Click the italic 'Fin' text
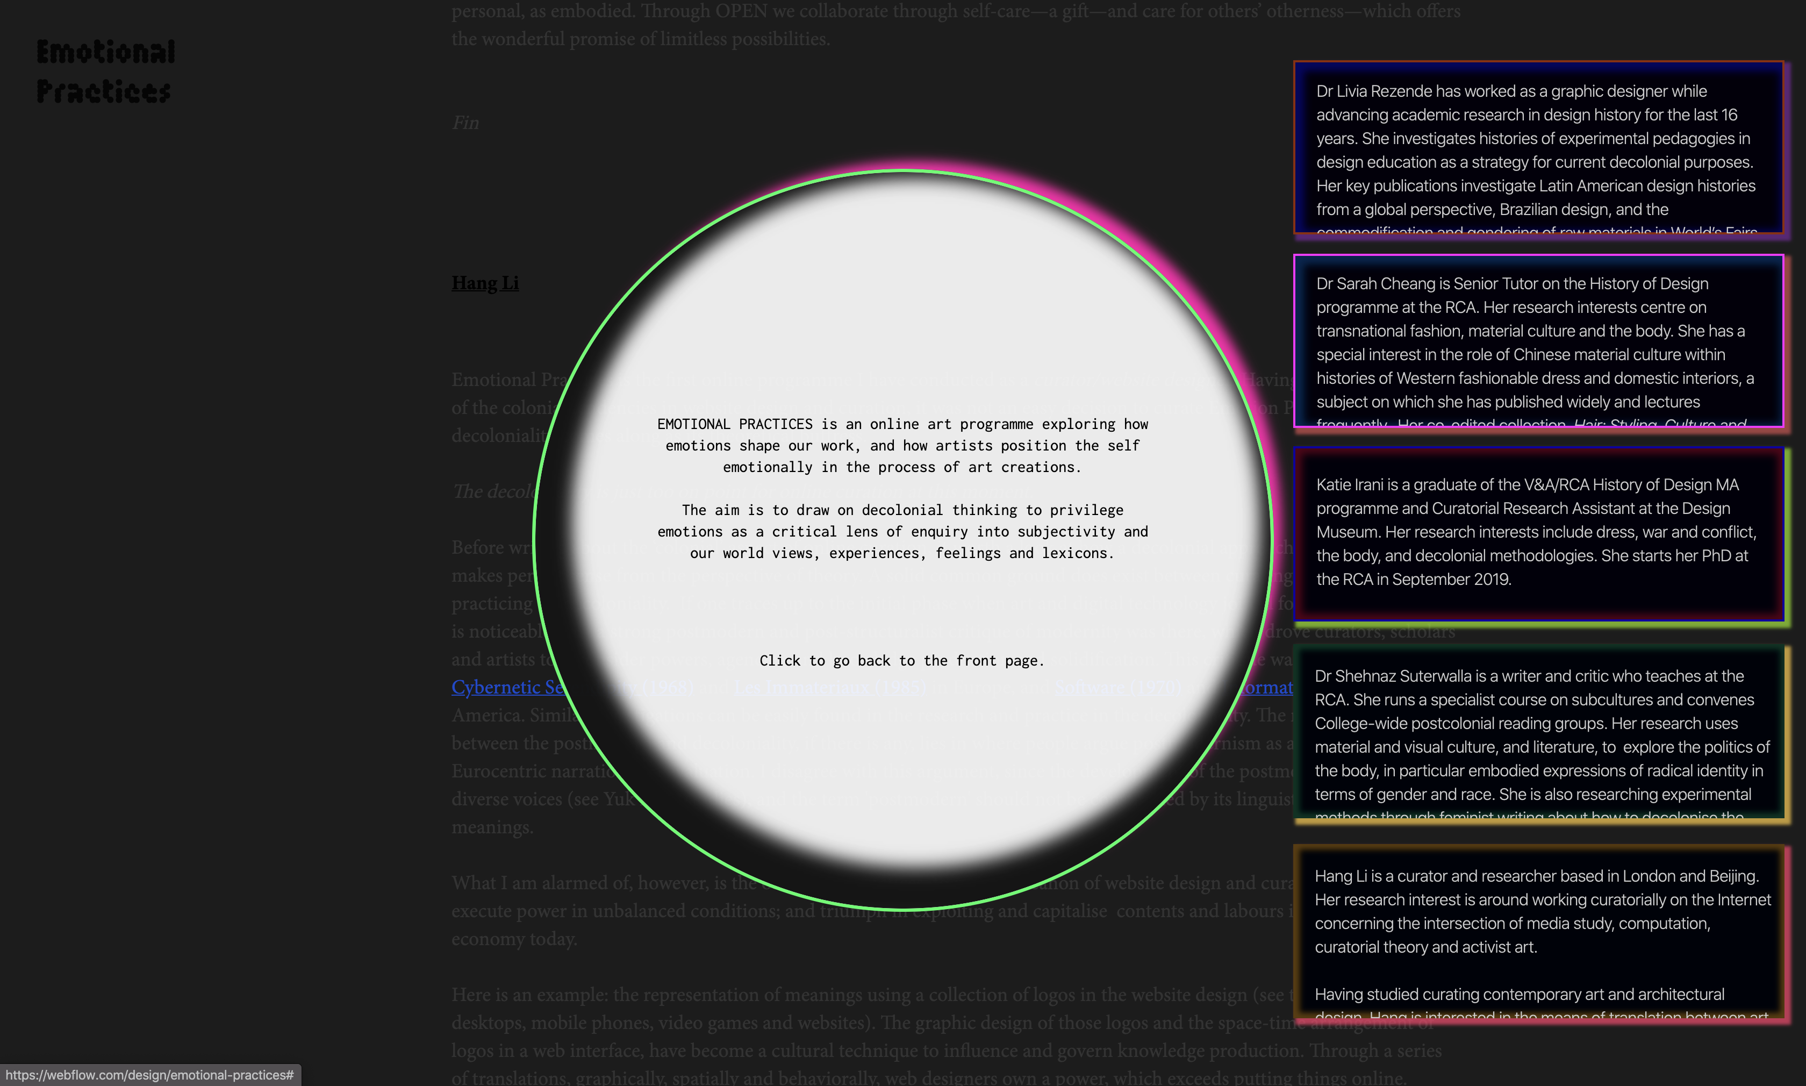The width and height of the screenshot is (1806, 1086). coord(465,123)
